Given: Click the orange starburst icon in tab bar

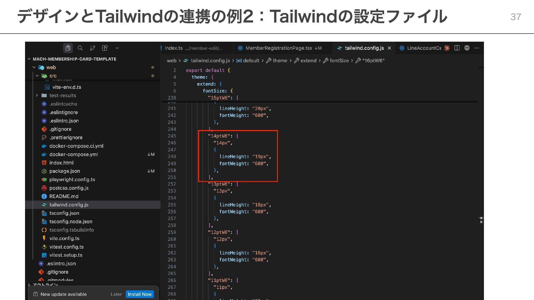Looking at the screenshot, I should pyautogui.click(x=447, y=48).
